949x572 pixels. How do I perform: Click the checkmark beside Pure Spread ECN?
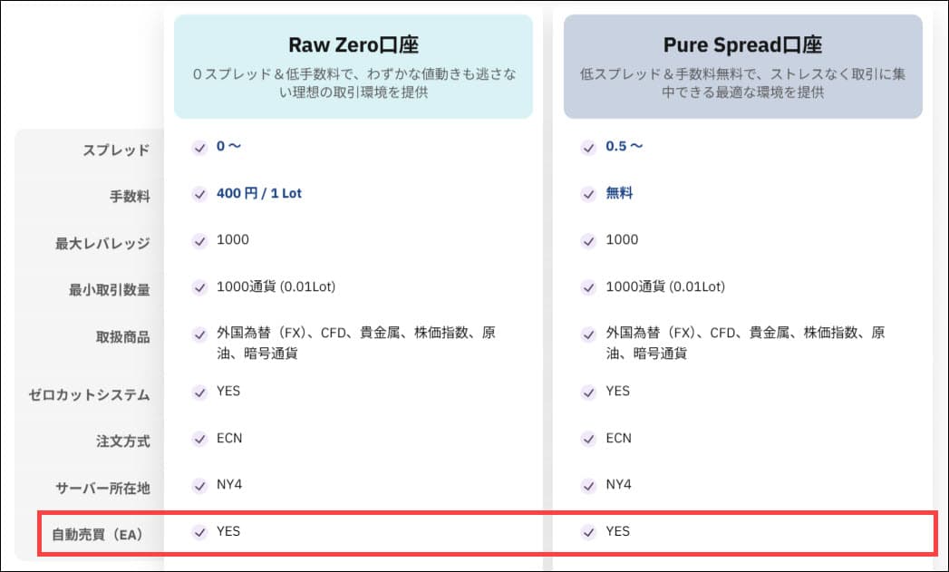click(589, 439)
